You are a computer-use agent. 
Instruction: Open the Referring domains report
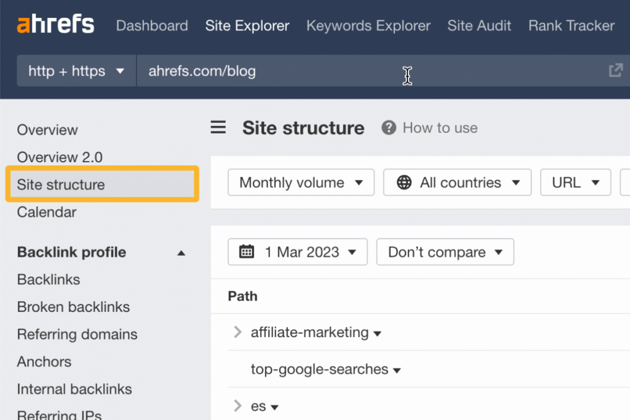(77, 334)
